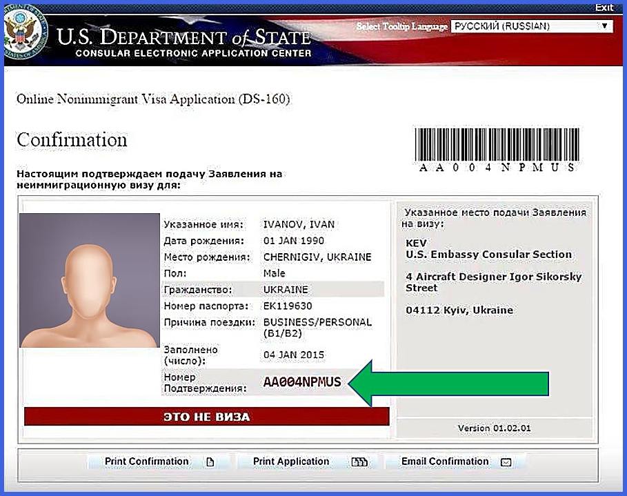Click the red ЭТО НЕ ВИЗА banner
This screenshot has width=627, height=496.
click(x=206, y=417)
